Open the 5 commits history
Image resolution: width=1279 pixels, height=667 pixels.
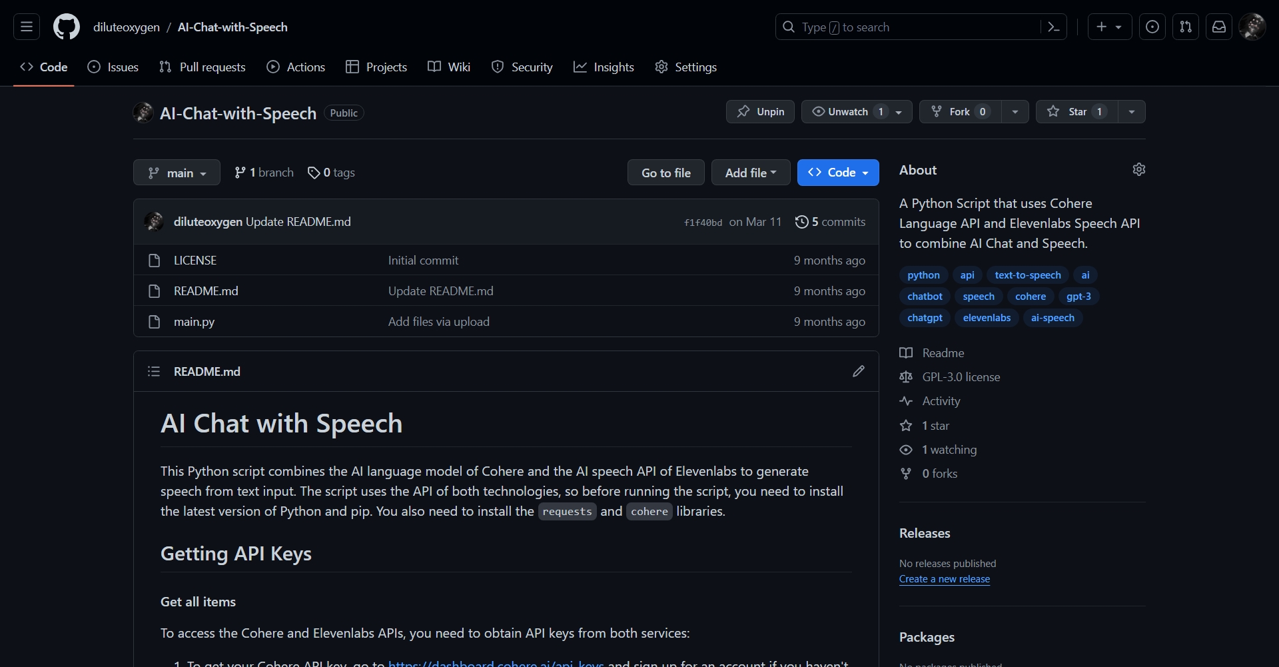click(831, 222)
